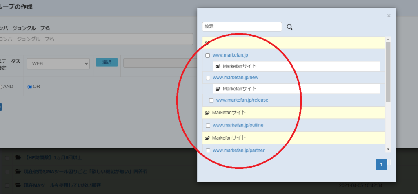This screenshot has width=418, height=194.
Task: Open the www.markefan.jp/release link
Action: point(242,100)
